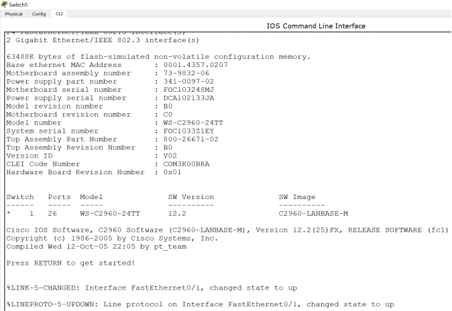Image resolution: width=452 pixels, height=311 pixels.
Task: Click the %LINEPROTO-5-UPDOWN log message
Action: pos(200,304)
